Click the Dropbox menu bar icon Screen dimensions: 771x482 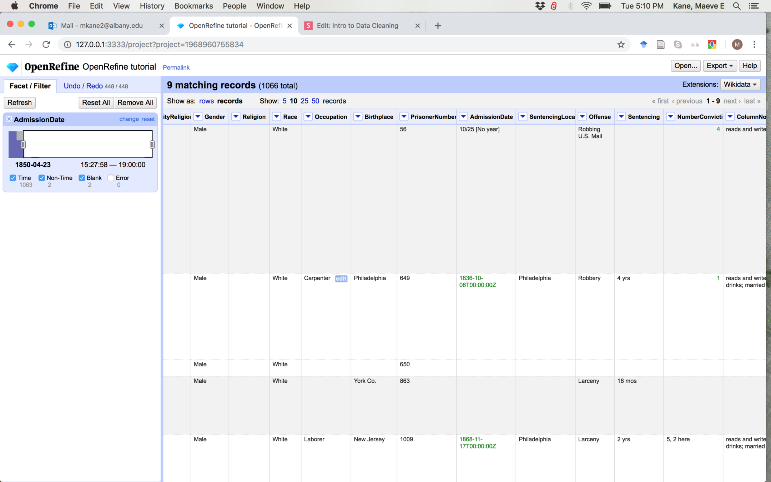(x=540, y=6)
